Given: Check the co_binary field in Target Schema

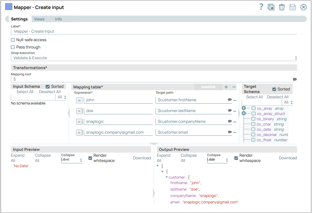Looking at the screenshot, I should (253, 119).
